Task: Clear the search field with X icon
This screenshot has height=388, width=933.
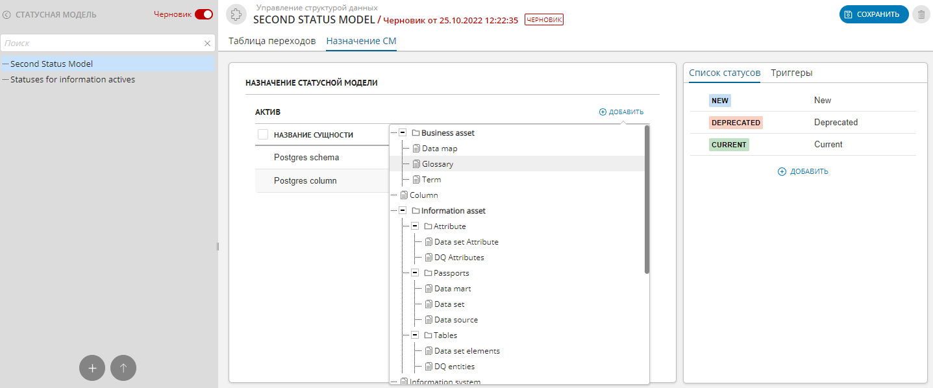Action: pos(207,43)
